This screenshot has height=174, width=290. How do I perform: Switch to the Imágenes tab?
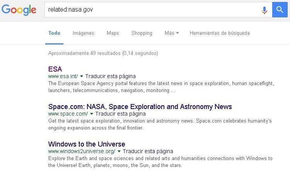[x=83, y=33]
